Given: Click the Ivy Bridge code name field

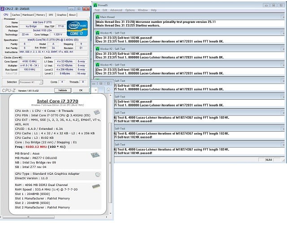Looking at the screenshot, I should 31,27.
